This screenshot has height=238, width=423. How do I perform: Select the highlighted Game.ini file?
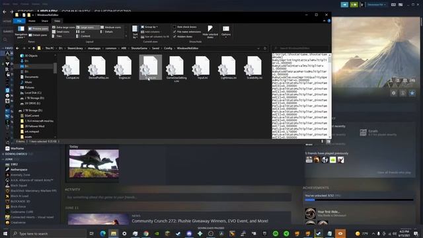(x=150, y=67)
